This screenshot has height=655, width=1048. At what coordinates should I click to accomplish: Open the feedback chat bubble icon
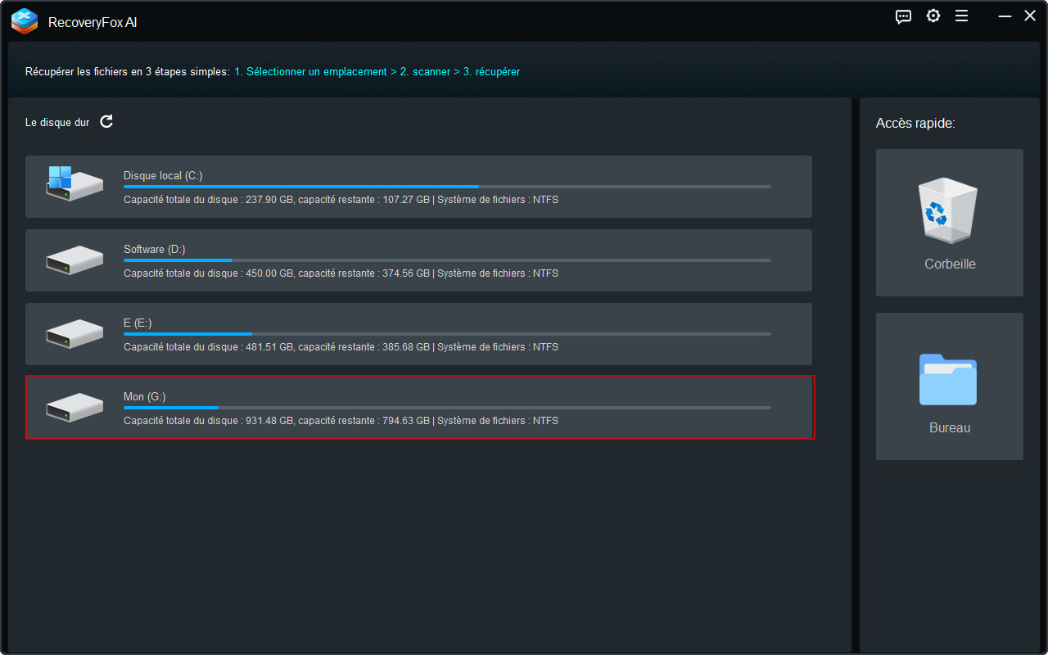coord(904,16)
